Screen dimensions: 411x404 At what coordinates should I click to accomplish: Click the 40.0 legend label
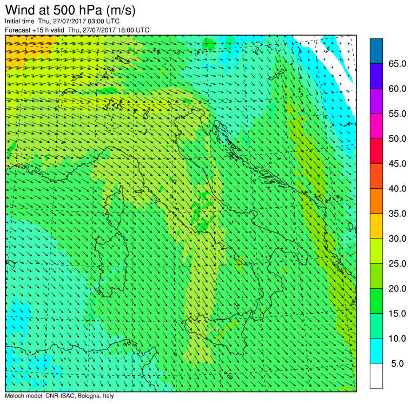click(397, 189)
